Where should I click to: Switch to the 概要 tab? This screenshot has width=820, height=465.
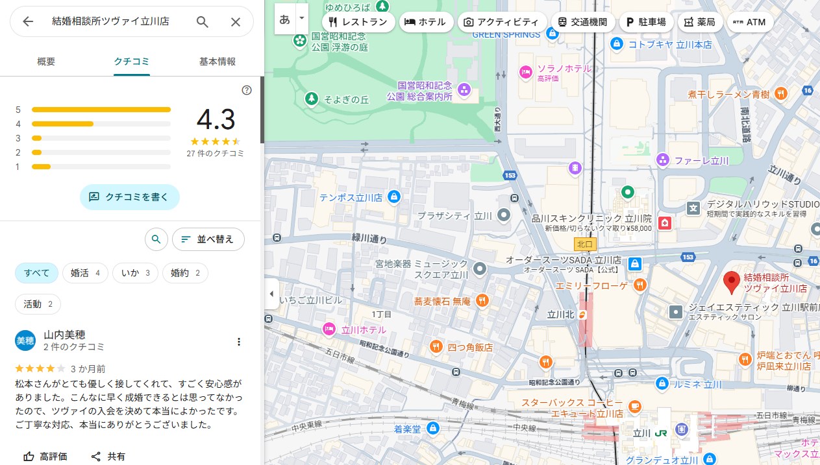tap(46, 62)
